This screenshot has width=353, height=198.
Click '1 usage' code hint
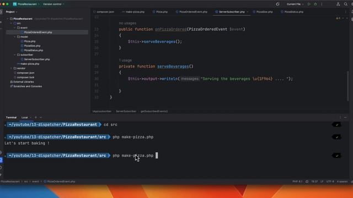[125, 61]
